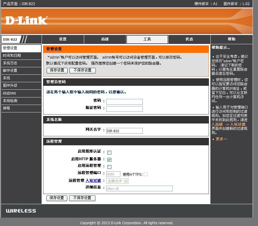Screen dimensions: 258x226
Task: Open the 设置 tab
Action: (63, 39)
